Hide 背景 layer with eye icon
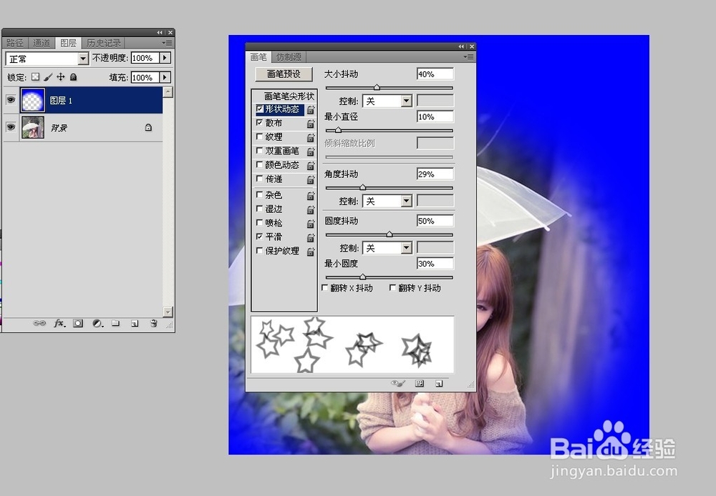This screenshot has width=716, height=496. point(11,127)
